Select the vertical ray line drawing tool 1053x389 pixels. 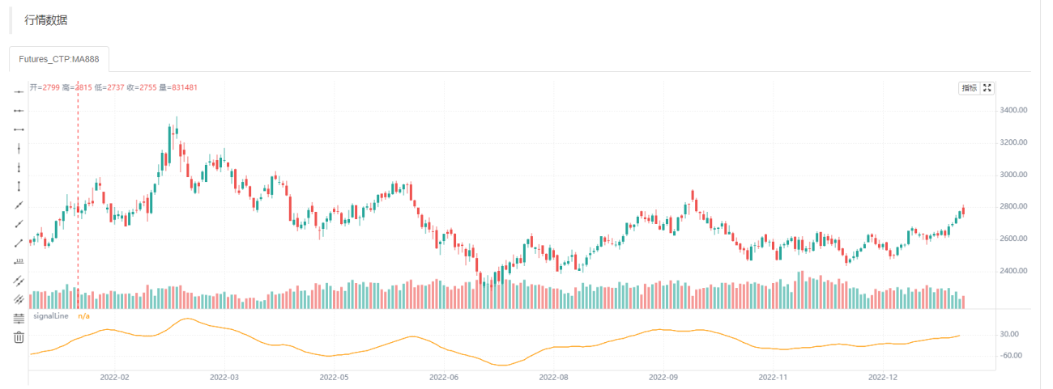click(x=19, y=167)
